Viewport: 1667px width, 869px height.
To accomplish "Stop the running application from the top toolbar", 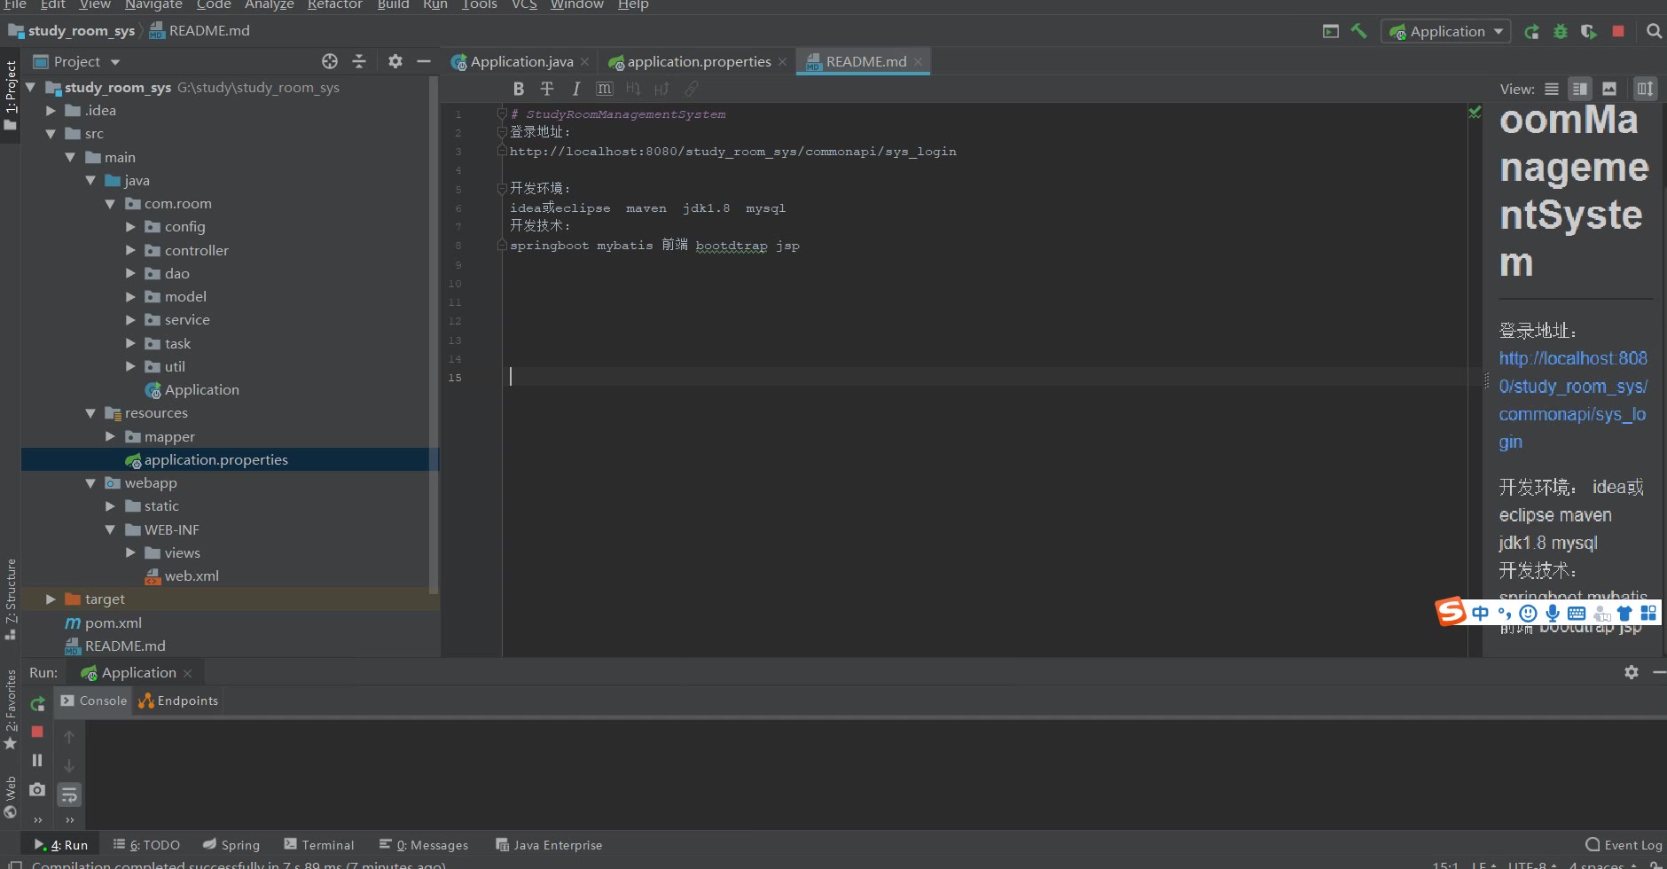I will point(1618,31).
